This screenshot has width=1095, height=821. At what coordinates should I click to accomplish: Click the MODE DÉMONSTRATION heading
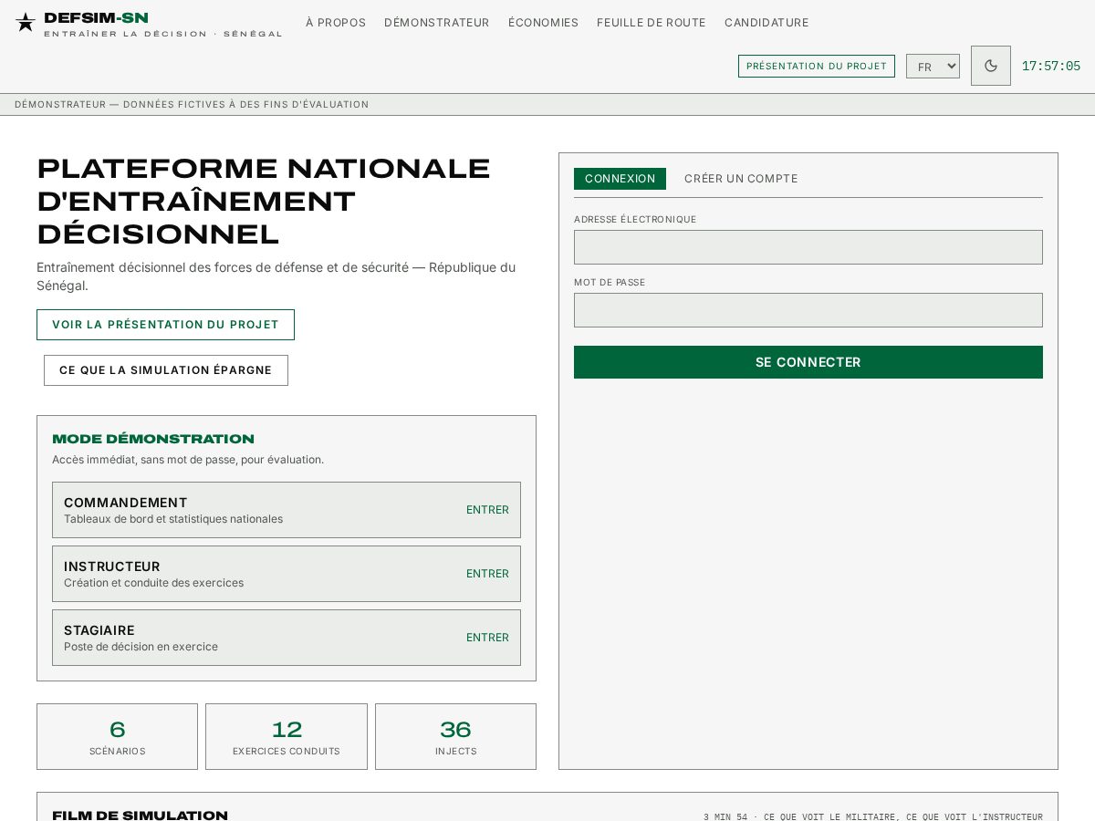point(153,440)
